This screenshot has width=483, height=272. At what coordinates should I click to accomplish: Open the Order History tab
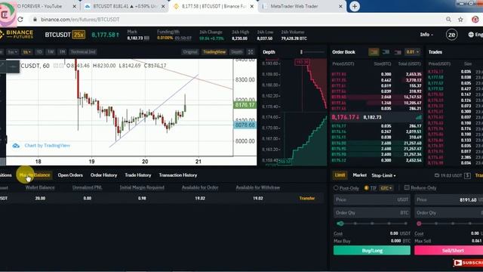[x=104, y=175]
